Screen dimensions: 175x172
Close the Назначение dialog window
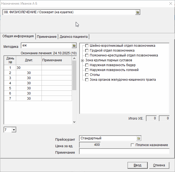point(170,4)
